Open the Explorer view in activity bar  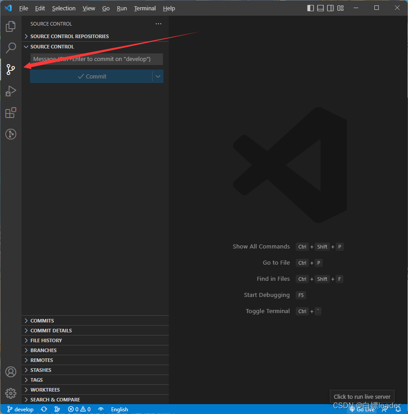tap(11, 26)
